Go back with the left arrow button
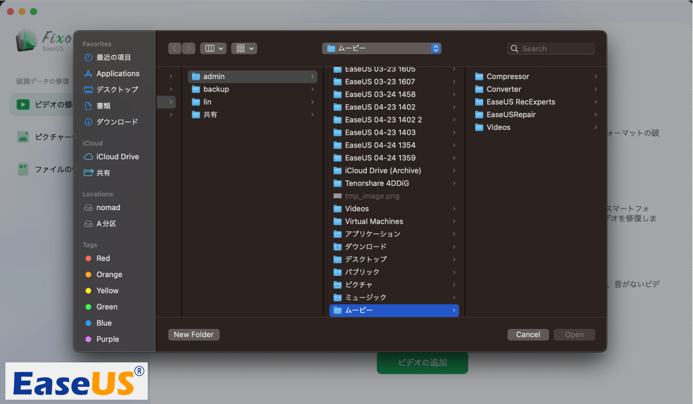Viewport: 693px width, 404px height. [x=175, y=49]
